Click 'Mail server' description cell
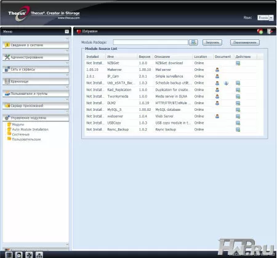Image resolution: width=277 pixels, height=258 pixels. pyautogui.click(x=163, y=70)
